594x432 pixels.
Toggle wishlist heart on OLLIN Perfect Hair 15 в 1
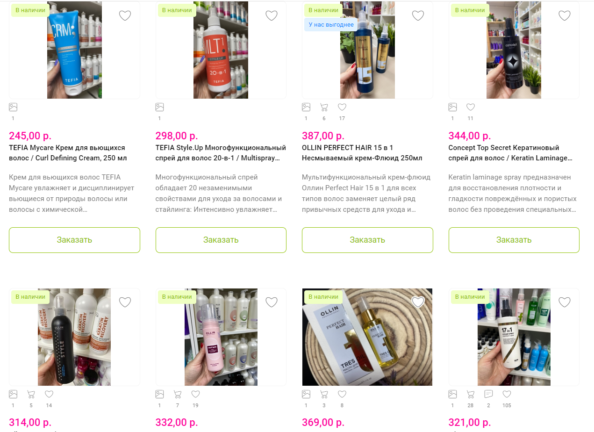coord(418,15)
